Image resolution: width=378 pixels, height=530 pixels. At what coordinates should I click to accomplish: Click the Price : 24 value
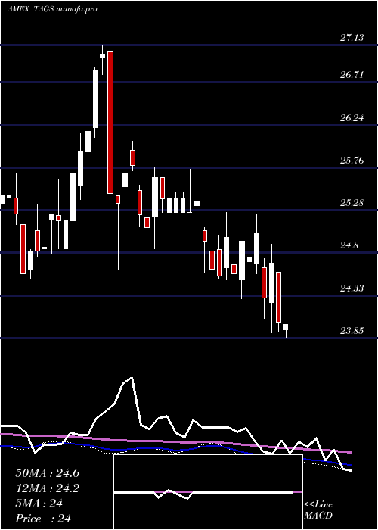(43, 519)
